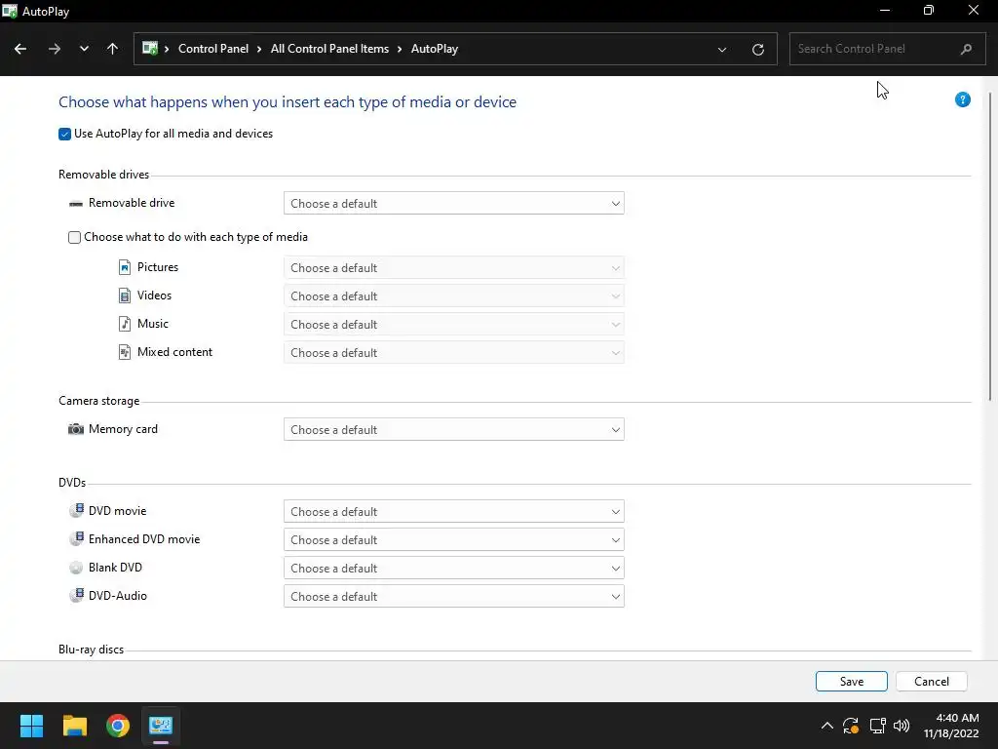Click the Save button
This screenshot has width=998, height=749.
point(851,682)
